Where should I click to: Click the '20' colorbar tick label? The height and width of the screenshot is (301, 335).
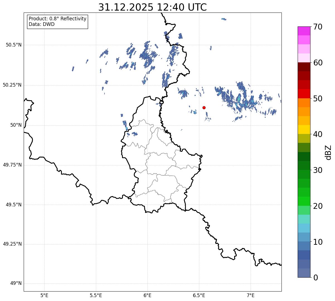pyautogui.click(x=318, y=206)
